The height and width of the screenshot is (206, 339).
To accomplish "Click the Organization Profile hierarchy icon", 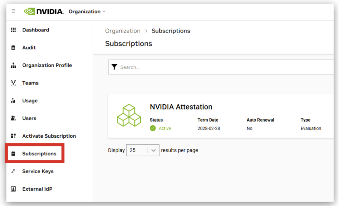I will [x=13, y=65].
